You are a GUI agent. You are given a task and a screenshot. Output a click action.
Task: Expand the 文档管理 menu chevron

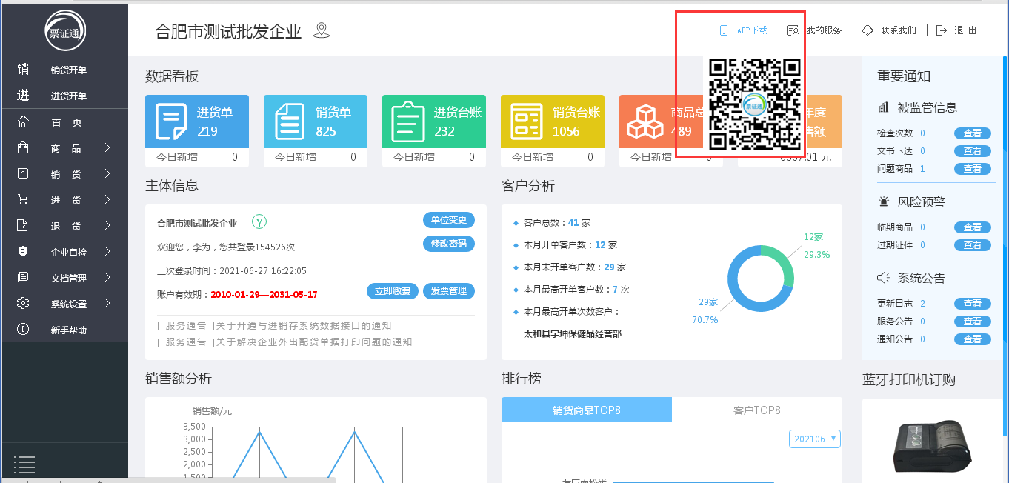tap(107, 278)
